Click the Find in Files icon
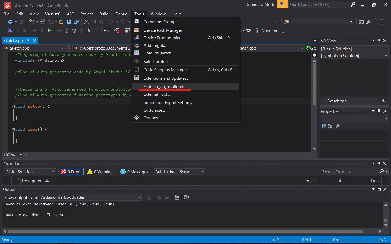The height and width of the screenshot is (244, 391). click(x=286, y=22)
